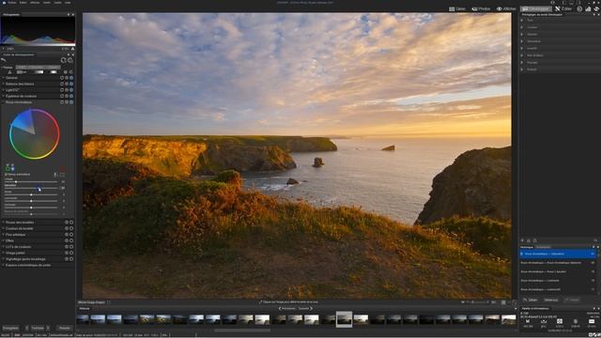Switch to Gérer mode
Image resolution: width=601 pixels, height=338 pixels.
(457, 8)
